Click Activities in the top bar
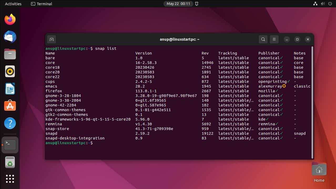336x189 pixels. (x=13, y=4)
